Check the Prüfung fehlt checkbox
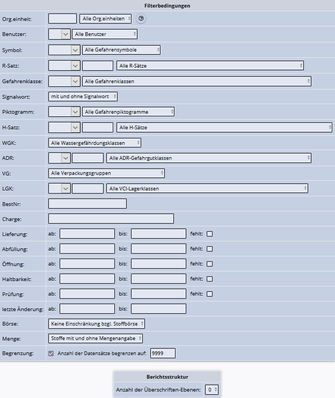 click(209, 294)
